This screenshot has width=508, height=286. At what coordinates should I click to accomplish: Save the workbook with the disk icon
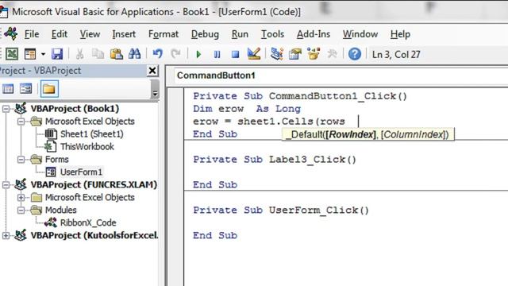57,54
